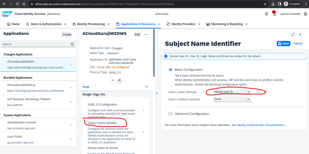This screenshot has height=154, width=309.
Task: Click the Applications search input field
Action: click(x=36, y=44)
